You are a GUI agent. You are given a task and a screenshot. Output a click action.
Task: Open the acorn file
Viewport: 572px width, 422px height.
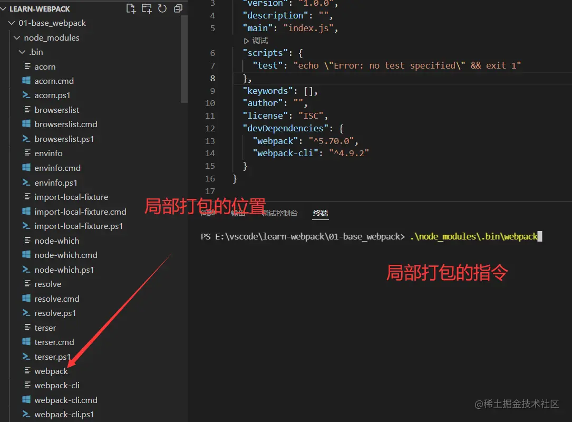[x=45, y=67]
